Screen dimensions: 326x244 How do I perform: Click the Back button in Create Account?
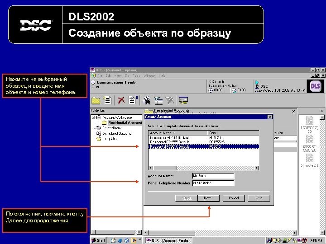click(x=187, y=198)
